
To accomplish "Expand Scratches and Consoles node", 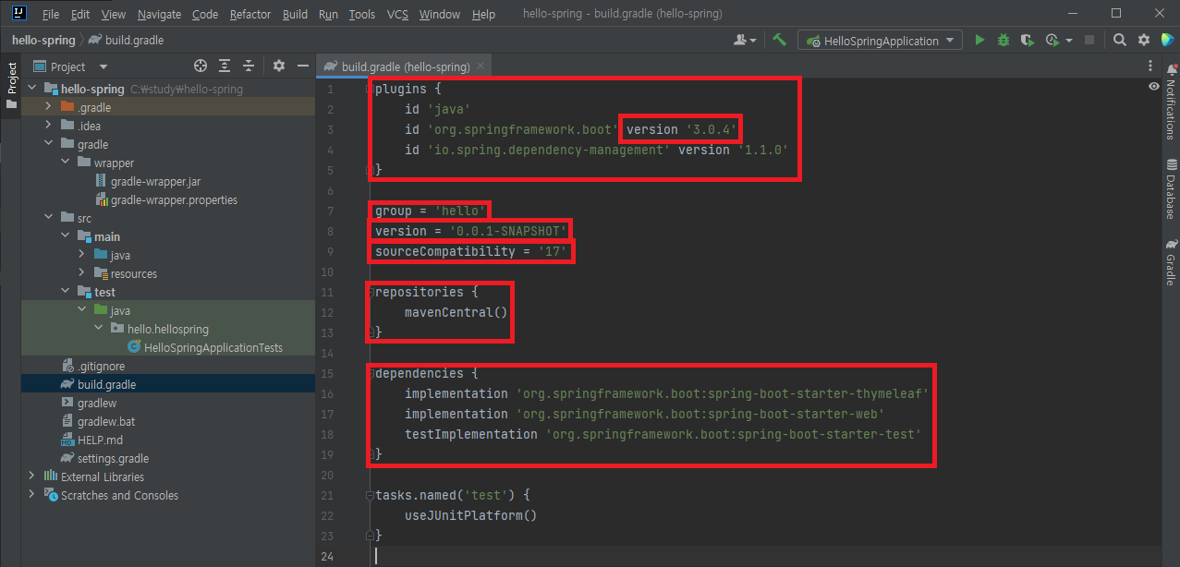I will point(31,495).
